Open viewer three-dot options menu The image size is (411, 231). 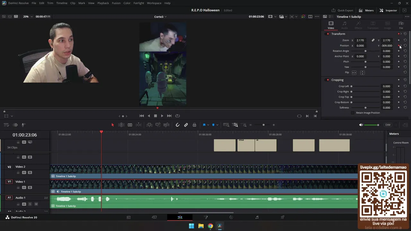pos(317,17)
